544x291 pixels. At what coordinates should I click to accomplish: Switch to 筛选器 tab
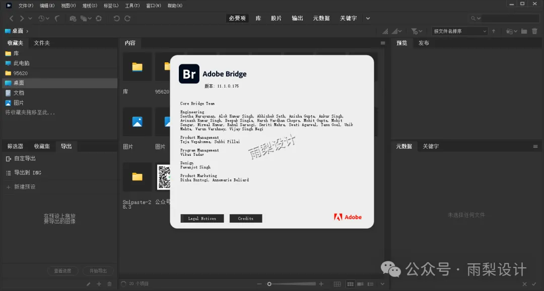coord(15,146)
